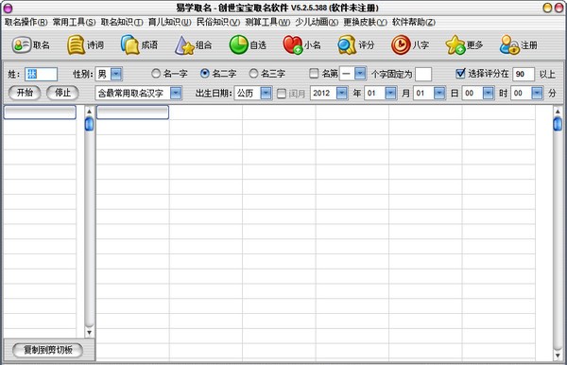Open the birth year 2012 dropdown
This screenshot has width=567, height=365.
[x=342, y=94]
